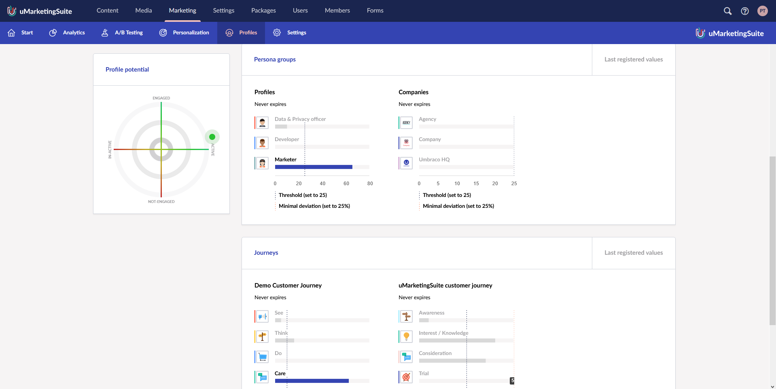Click the Awareness label
Screen dimensions: 776x389
431,313
